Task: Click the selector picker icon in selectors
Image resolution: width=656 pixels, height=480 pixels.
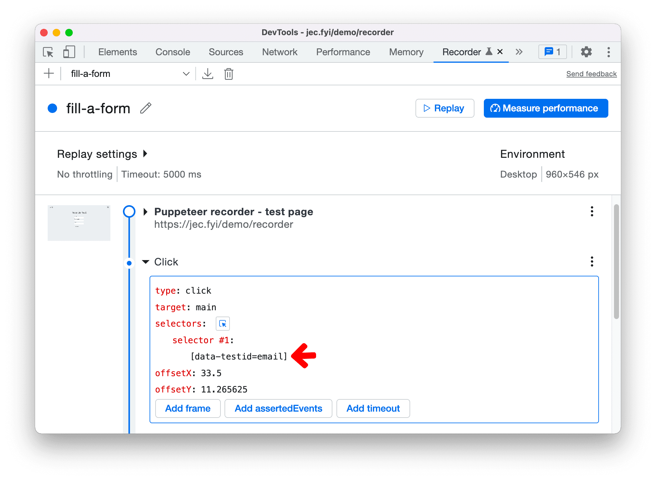Action: pos(223,323)
